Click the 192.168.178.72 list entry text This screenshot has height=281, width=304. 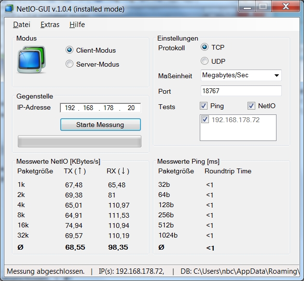(x=235, y=120)
